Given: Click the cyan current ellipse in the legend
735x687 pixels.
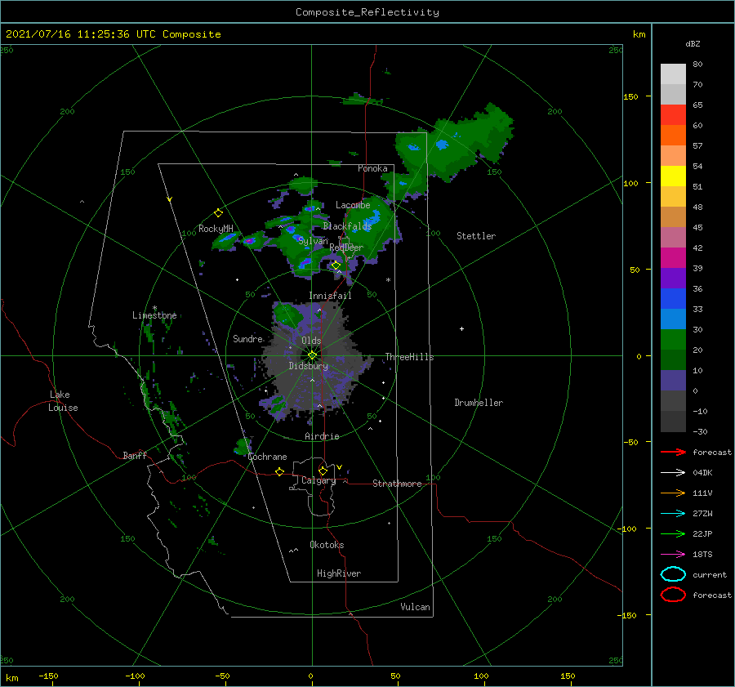Looking at the screenshot, I should pos(673,574).
